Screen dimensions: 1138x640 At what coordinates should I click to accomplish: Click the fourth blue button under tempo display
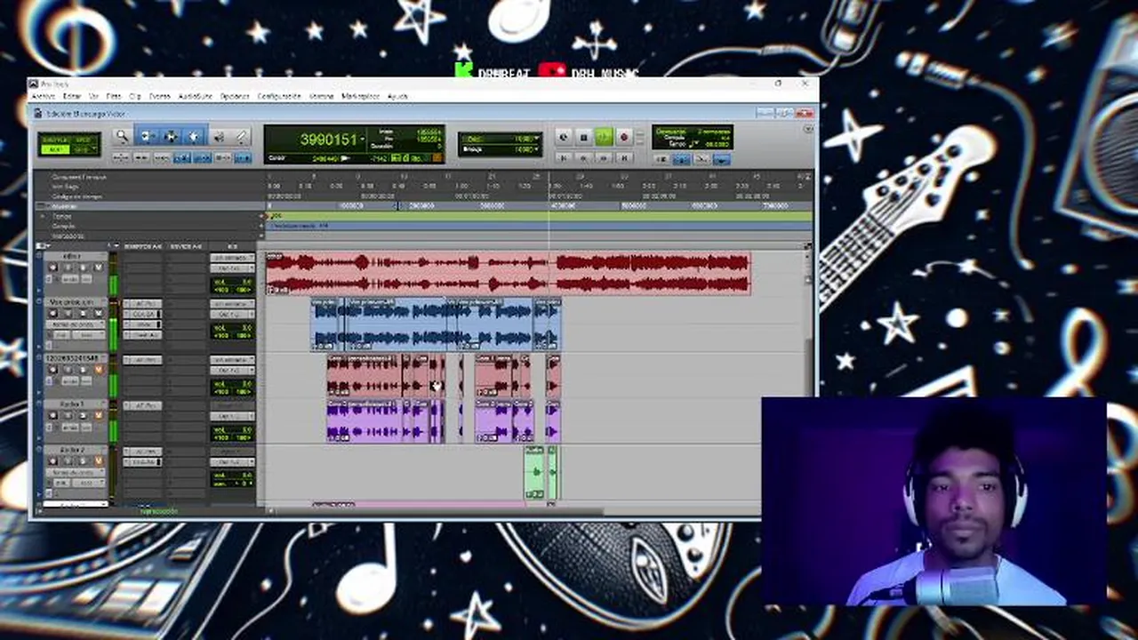click(x=722, y=159)
